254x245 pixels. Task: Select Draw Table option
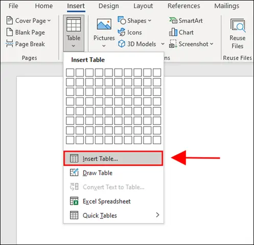point(113,173)
